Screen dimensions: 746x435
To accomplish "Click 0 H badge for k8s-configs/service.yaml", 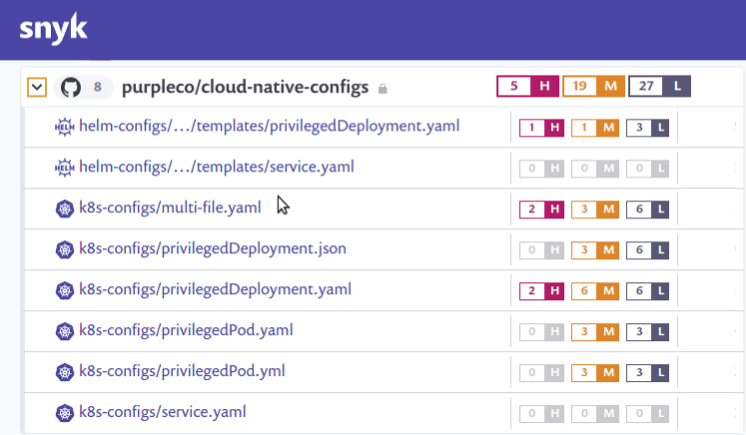I will click(x=541, y=414).
